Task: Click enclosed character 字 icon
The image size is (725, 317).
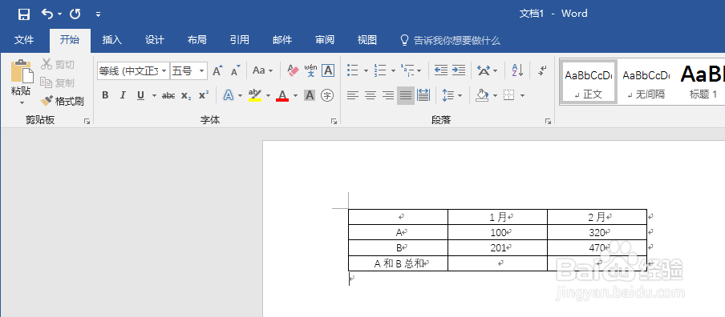Action: (x=327, y=95)
